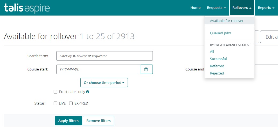Collapse the Rollovers menu
The width and height of the screenshot is (278, 131).
(242, 8)
